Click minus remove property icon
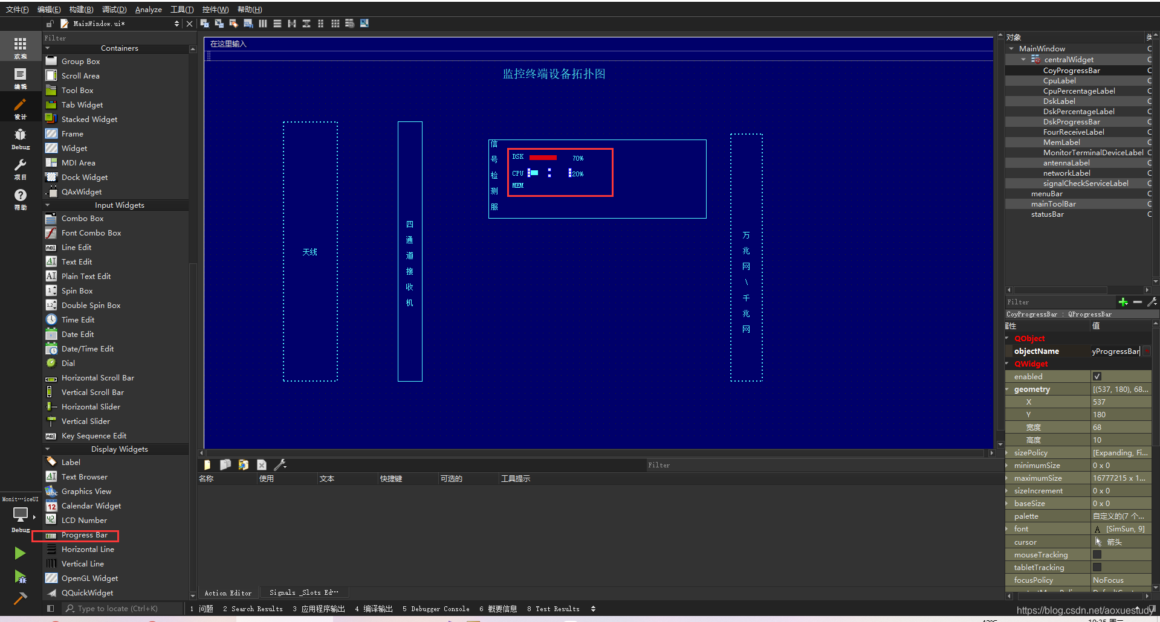The width and height of the screenshot is (1160, 622). 1138,302
